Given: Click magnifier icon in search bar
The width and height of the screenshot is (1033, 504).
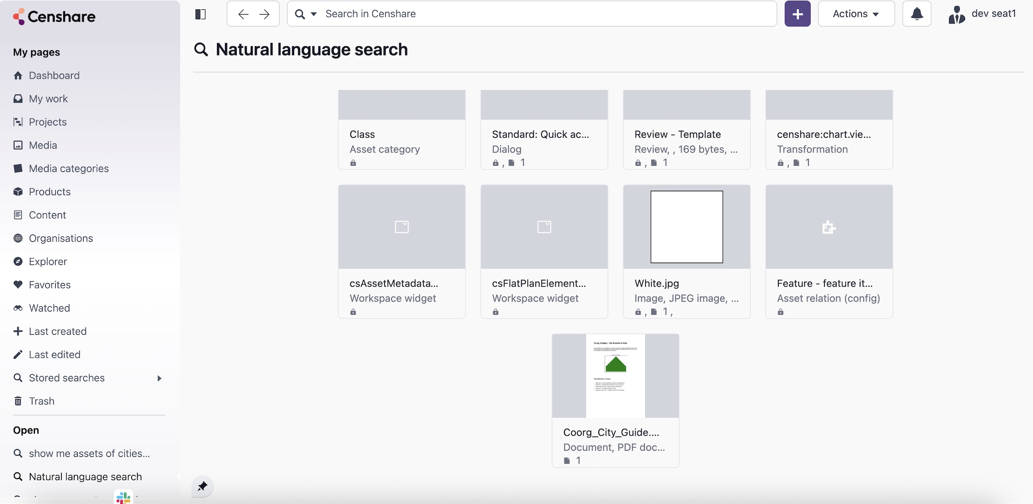Looking at the screenshot, I should point(300,14).
